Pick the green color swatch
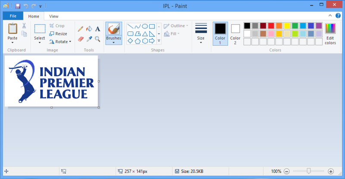Image resolution: width=345 pixels, height=179 pixels. tap(295, 26)
